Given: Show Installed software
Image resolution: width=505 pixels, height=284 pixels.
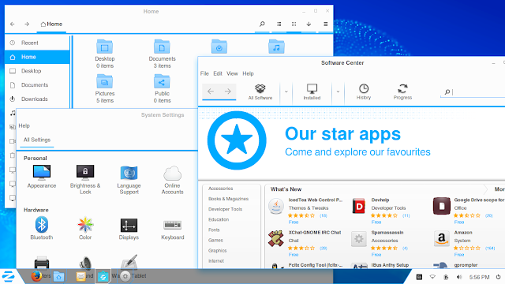Looking at the screenshot, I should point(312,92).
